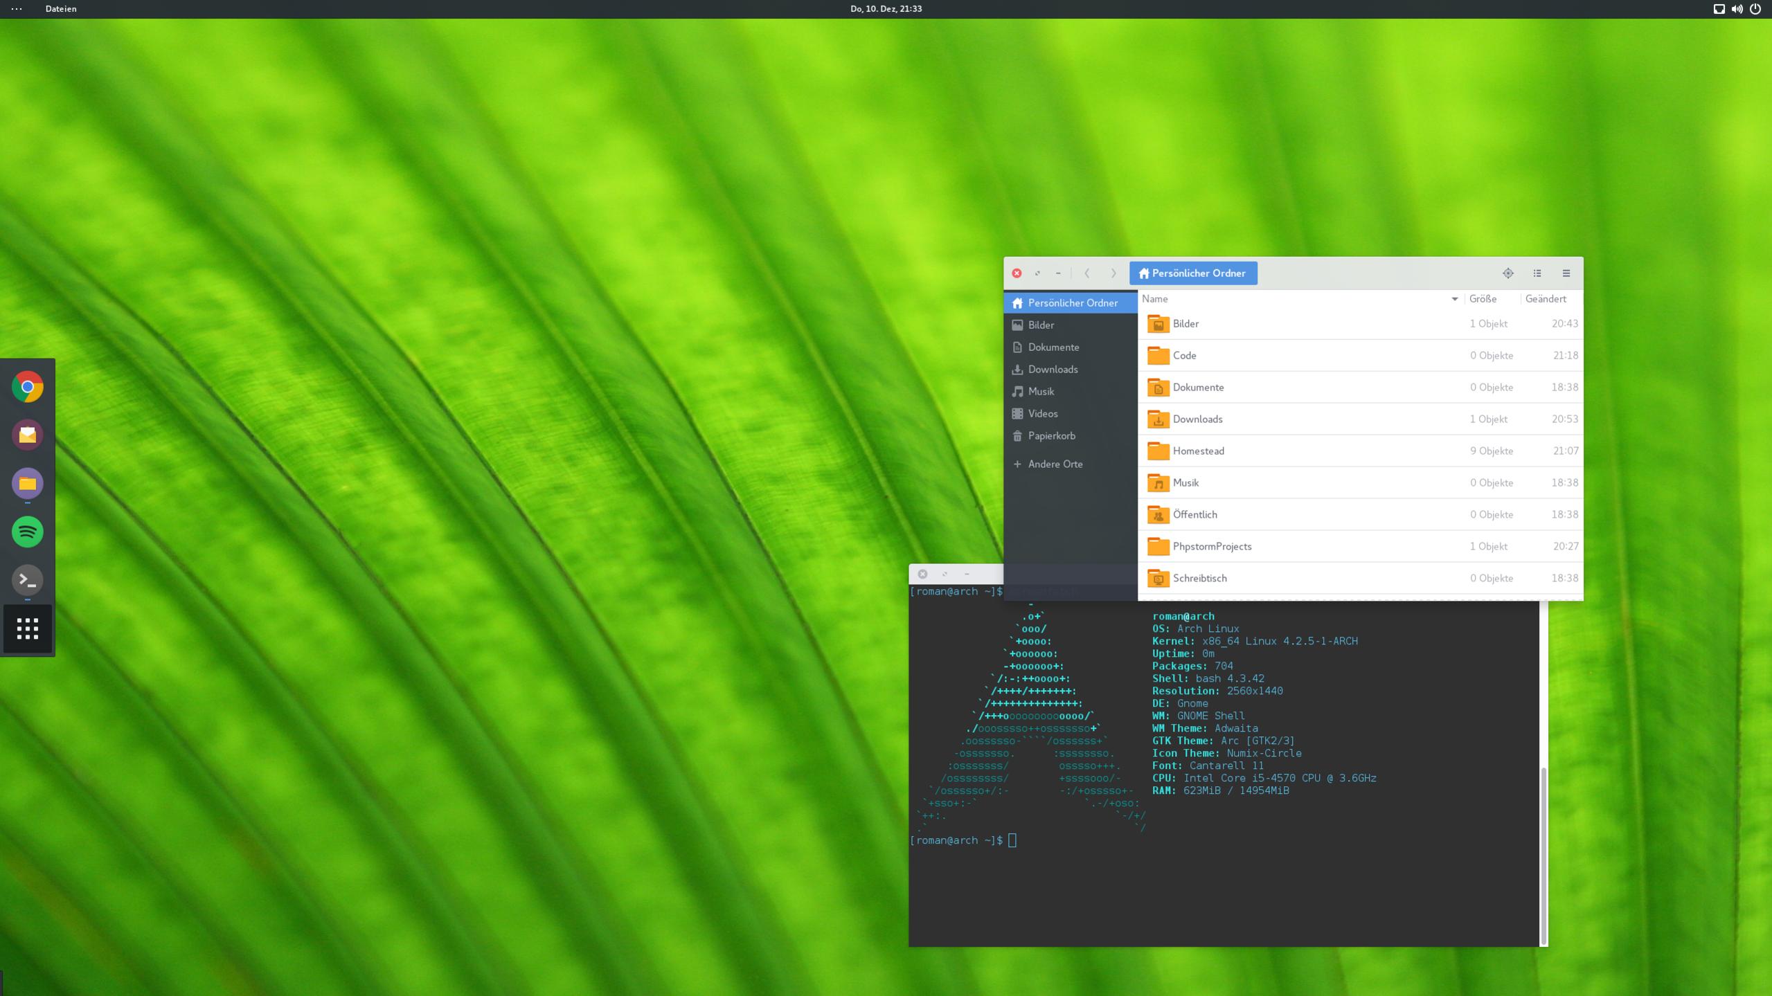Viewport: 1772px width, 996px height.
Task: Click the 'Icon Theme:' line in terminal
Action: click(1227, 754)
